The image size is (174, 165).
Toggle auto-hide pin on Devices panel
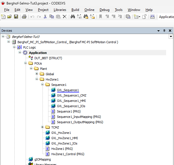tap(164, 31)
